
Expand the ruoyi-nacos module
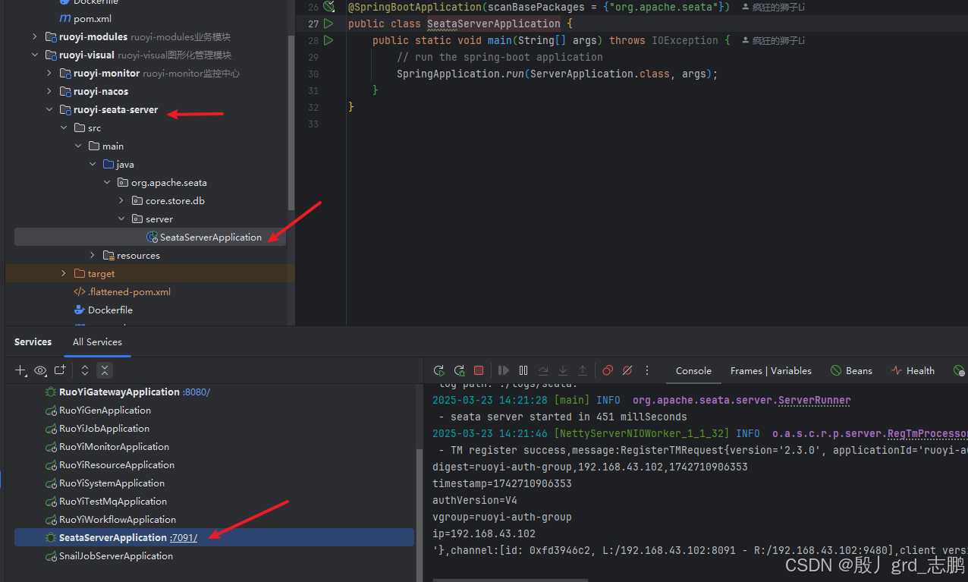coord(49,91)
